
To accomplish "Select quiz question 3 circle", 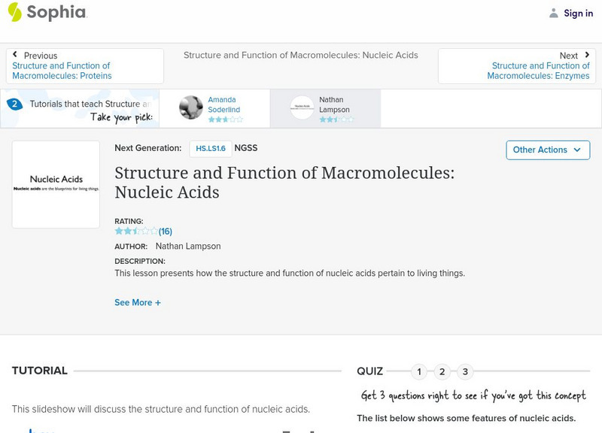I will (x=465, y=371).
